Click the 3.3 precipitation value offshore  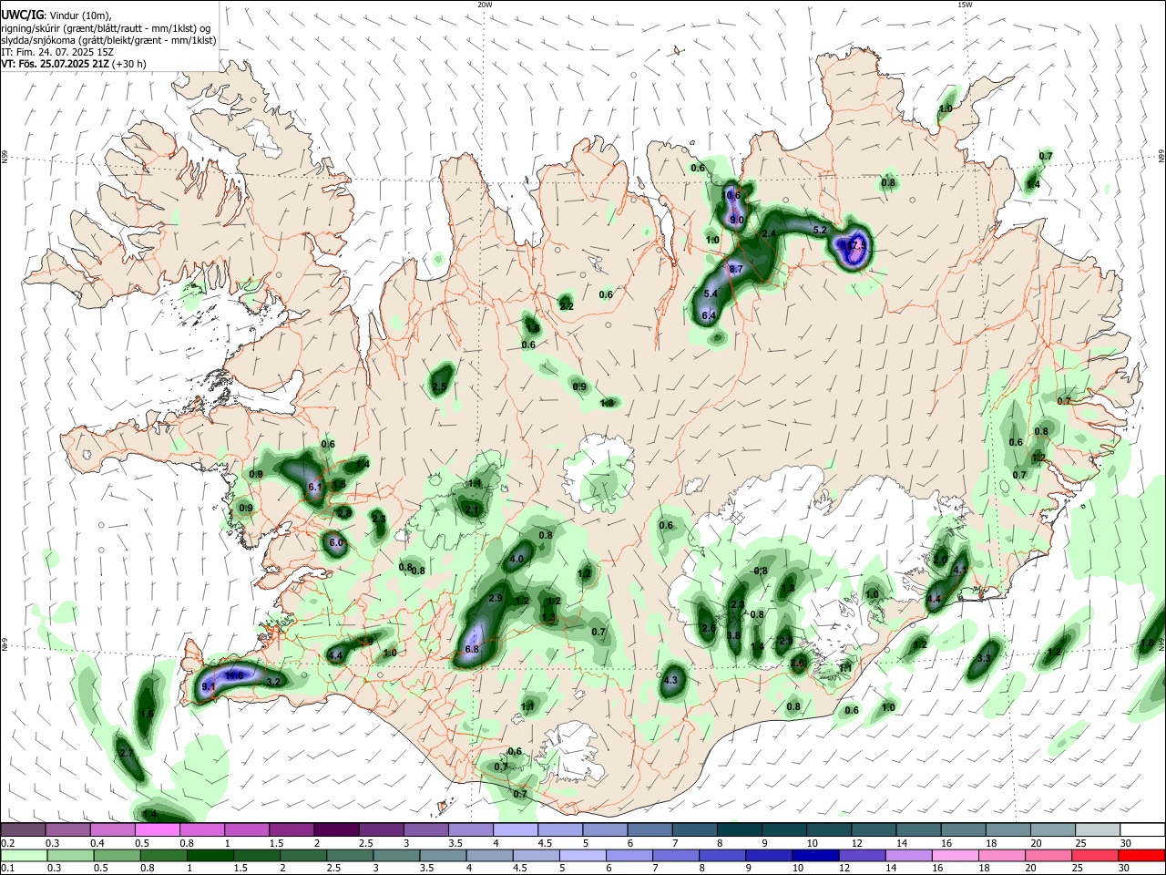pos(983,657)
